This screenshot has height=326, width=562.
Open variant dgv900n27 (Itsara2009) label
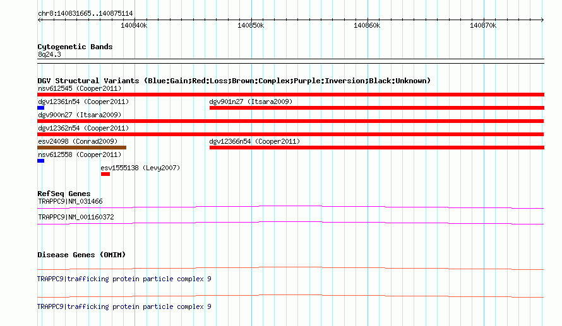pos(80,115)
